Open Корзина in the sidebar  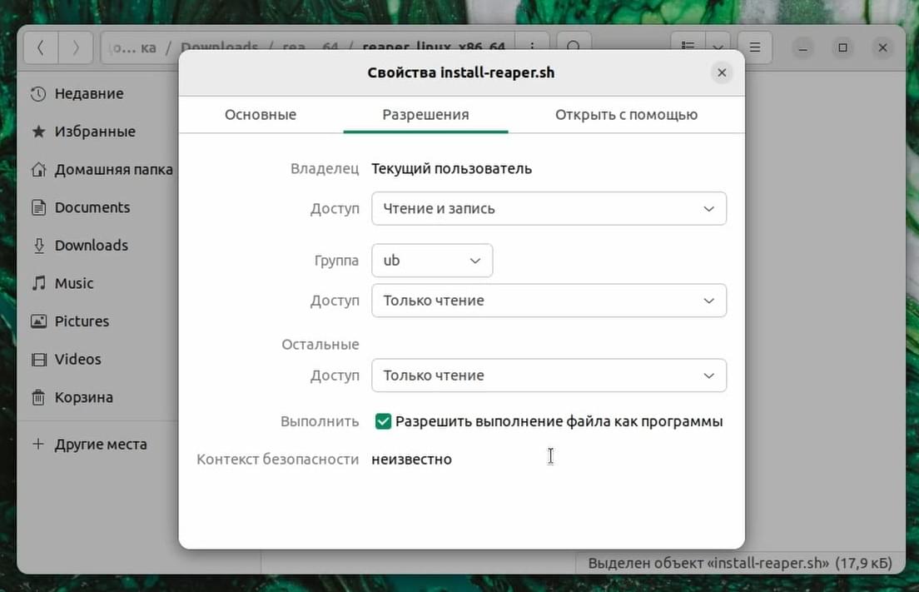click(84, 397)
